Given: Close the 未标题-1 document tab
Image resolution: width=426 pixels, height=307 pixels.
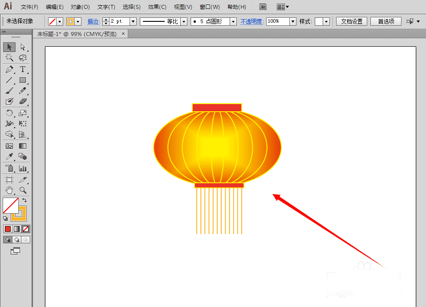Looking at the screenshot, I should (123, 34).
